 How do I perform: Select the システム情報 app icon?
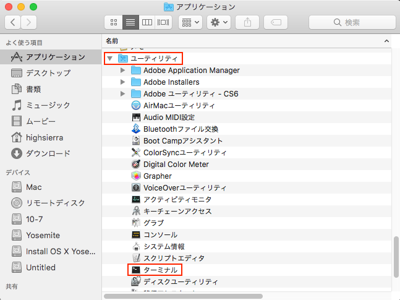coord(136,246)
